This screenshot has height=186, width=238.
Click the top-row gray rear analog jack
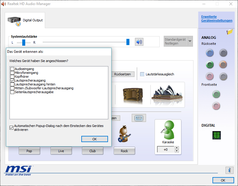223,53
